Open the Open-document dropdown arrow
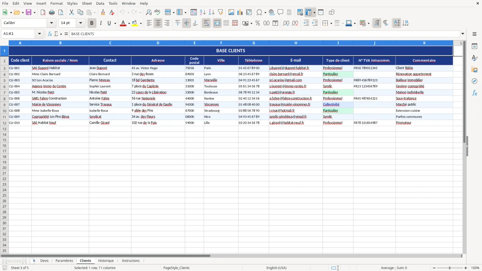 pos(22,12)
